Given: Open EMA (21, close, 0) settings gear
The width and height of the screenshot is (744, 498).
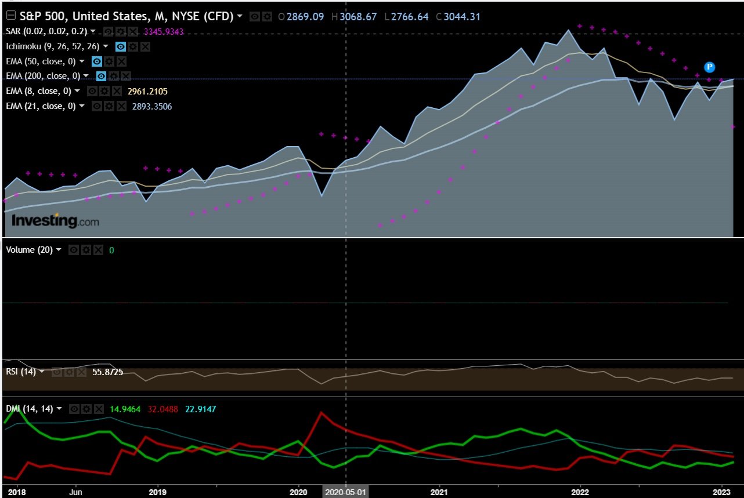Looking at the screenshot, I should (109, 106).
